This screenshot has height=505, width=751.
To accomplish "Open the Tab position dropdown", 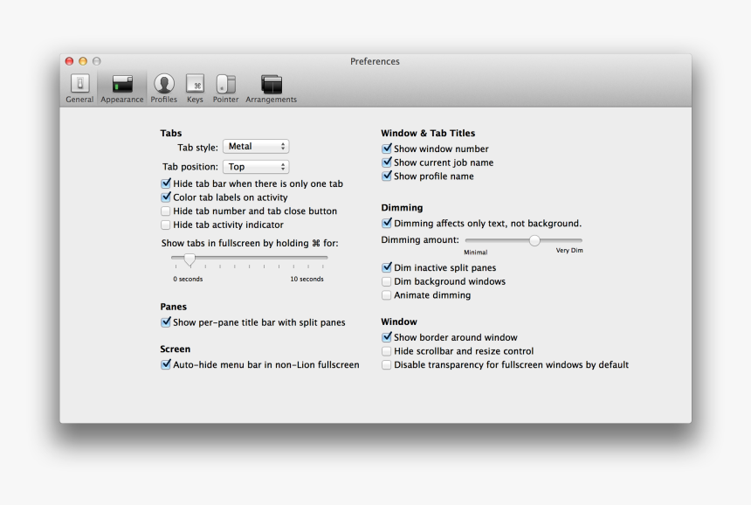I will pyautogui.click(x=255, y=167).
